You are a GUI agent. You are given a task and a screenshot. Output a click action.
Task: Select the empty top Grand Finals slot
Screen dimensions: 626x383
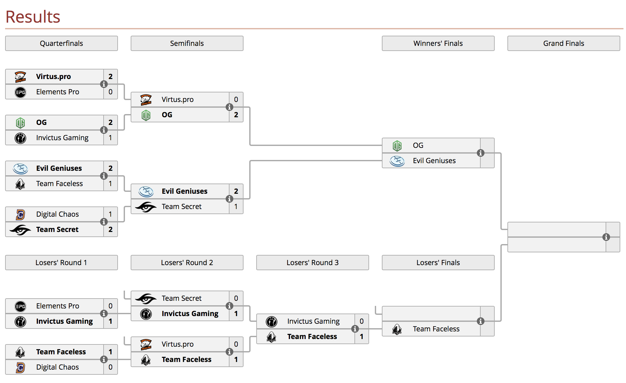[x=557, y=229]
